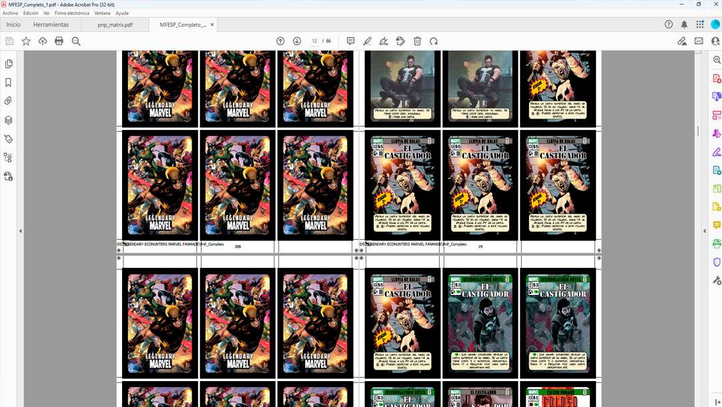Image resolution: width=722 pixels, height=407 pixels.
Task: Open the accessibility order panel icon
Action: pyautogui.click(x=8, y=177)
